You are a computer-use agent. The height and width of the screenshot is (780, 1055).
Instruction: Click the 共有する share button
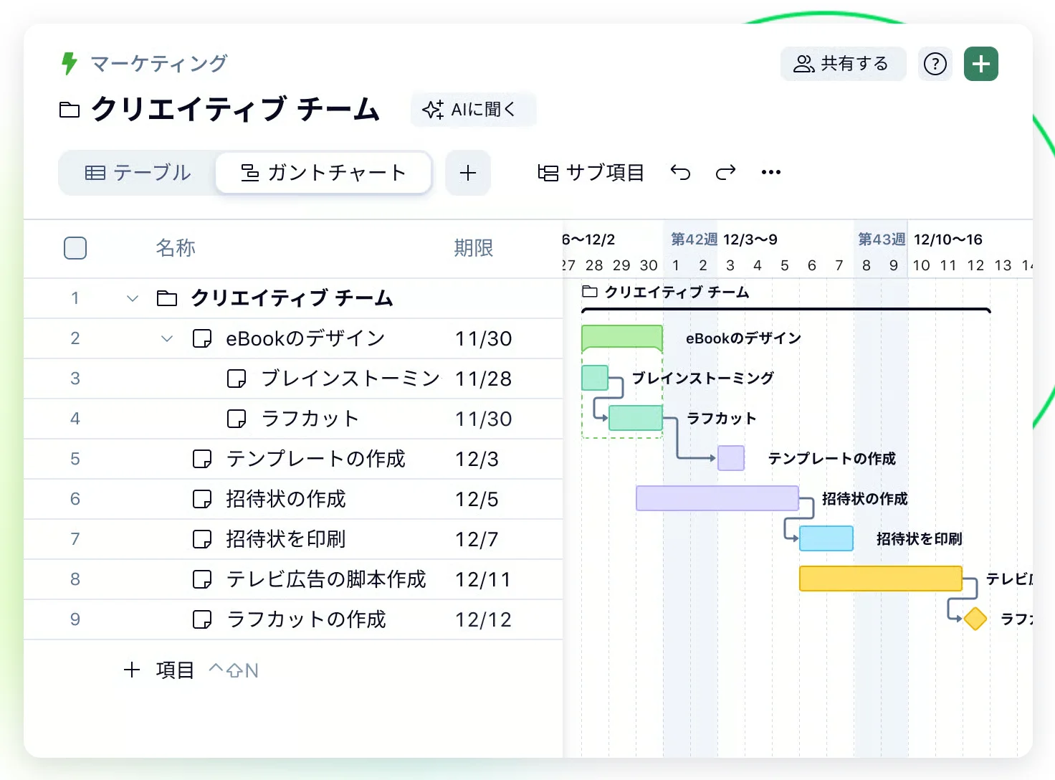coord(843,64)
